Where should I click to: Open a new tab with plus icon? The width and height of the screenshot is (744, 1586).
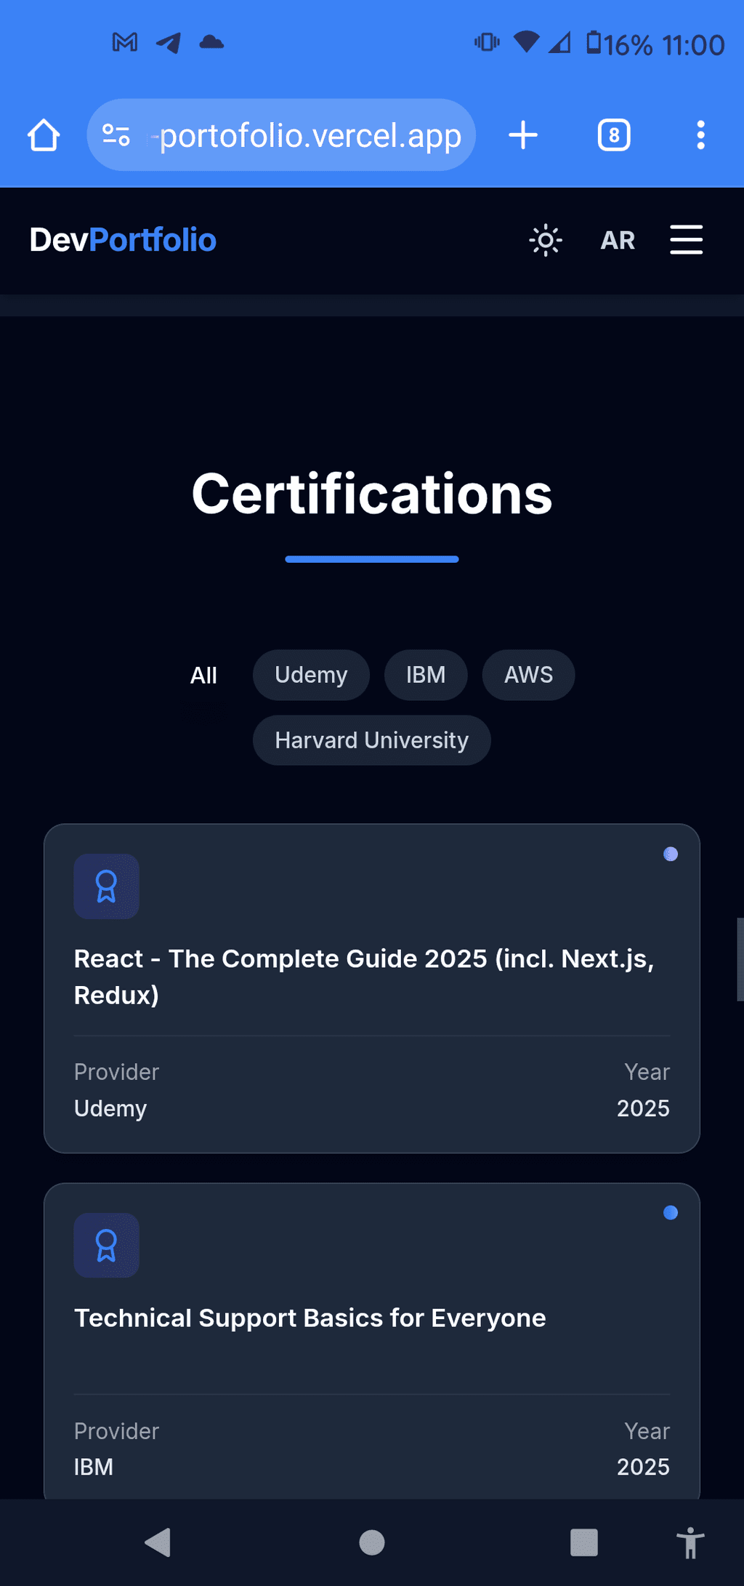(523, 135)
